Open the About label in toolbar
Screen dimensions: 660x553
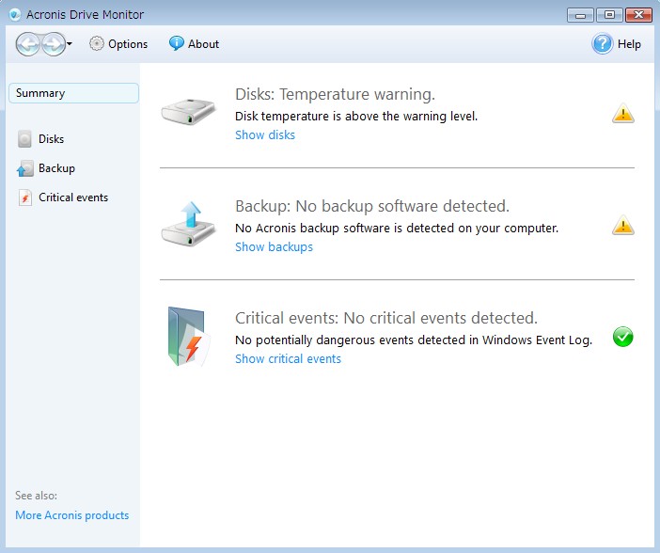pyautogui.click(x=203, y=44)
